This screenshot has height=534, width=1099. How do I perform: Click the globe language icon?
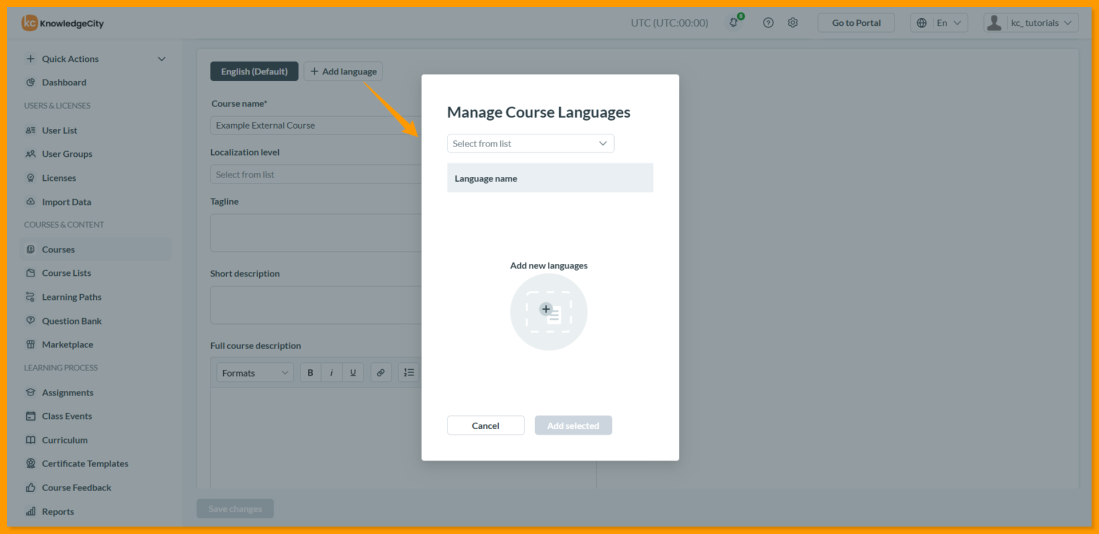pyautogui.click(x=922, y=23)
